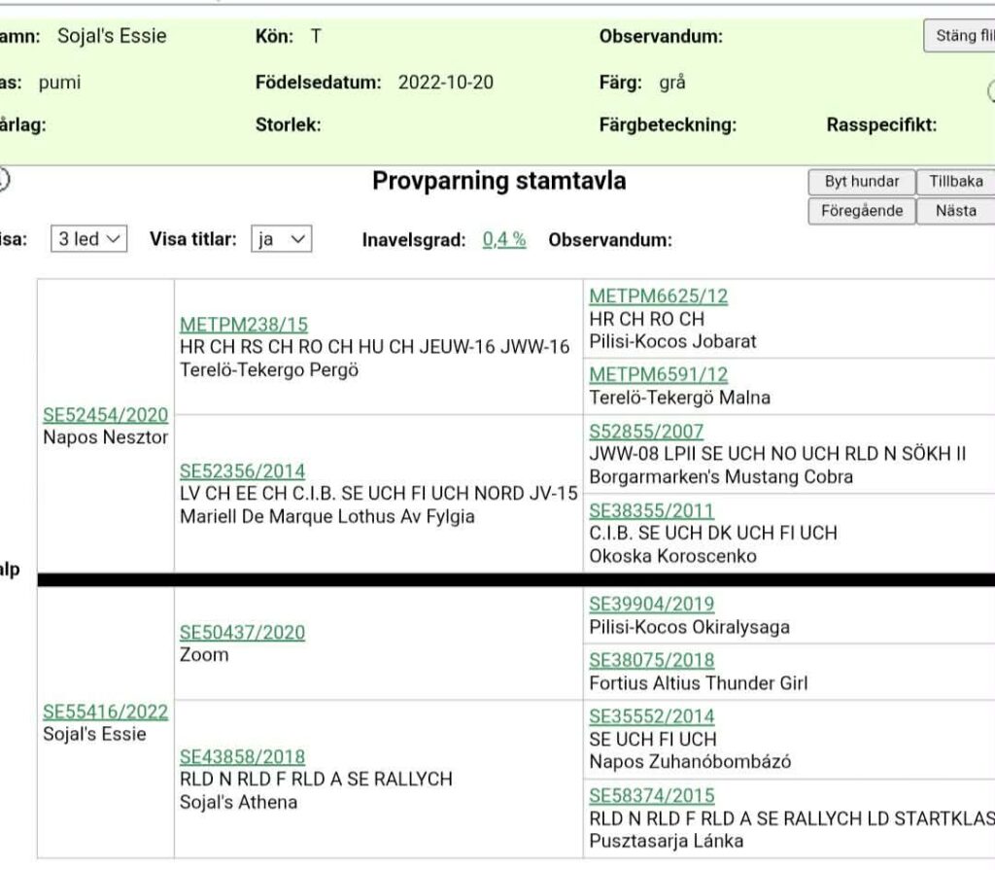995x870 pixels.
Task: Open Okoska Koroscenko link SE38355/2011
Action: pyautogui.click(x=651, y=510)
